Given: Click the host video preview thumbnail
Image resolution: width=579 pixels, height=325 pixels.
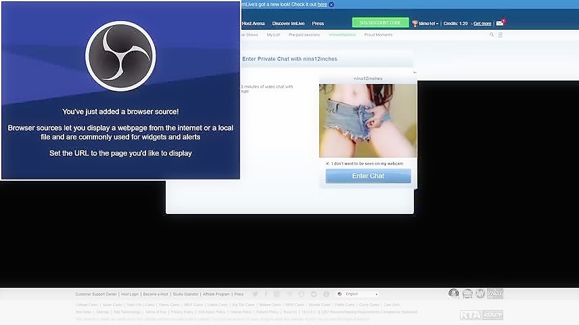Looking at the screenshot, I should (368, 121).
